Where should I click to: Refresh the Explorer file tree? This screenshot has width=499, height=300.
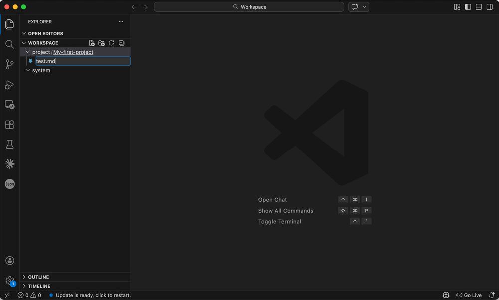(x=112, y=43)
